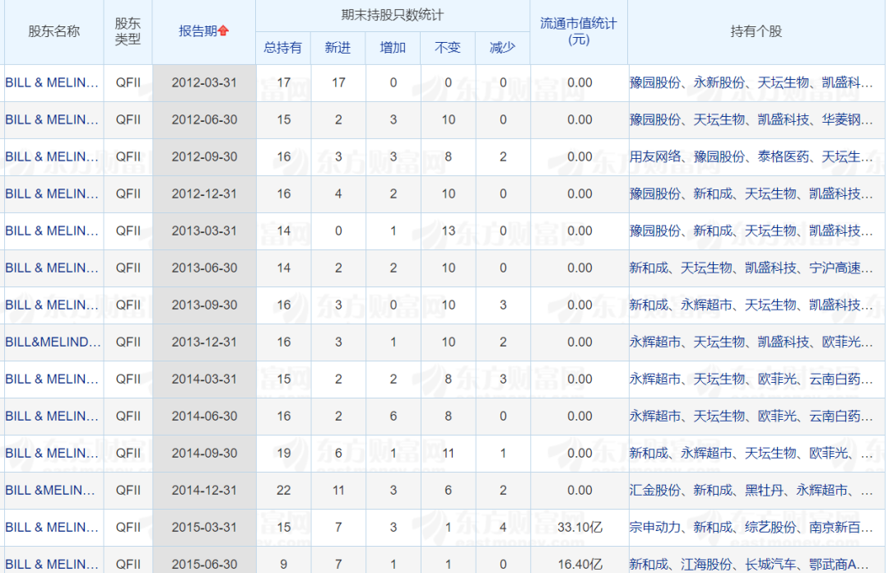This screenshot has width=889, height=573.
Task: Open holdings list starting 豫园股份、永新股份
Action: click(752, 83)
